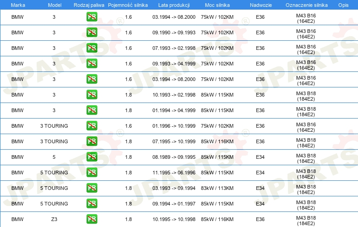The width and height of the screenshot is (358, 227).
Task: Select date range 09.1994 -> 01.1997
Action: pos(174,204)
